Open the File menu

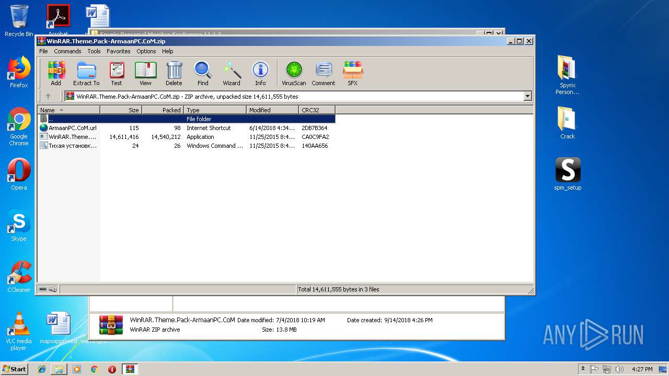point(43,51)
